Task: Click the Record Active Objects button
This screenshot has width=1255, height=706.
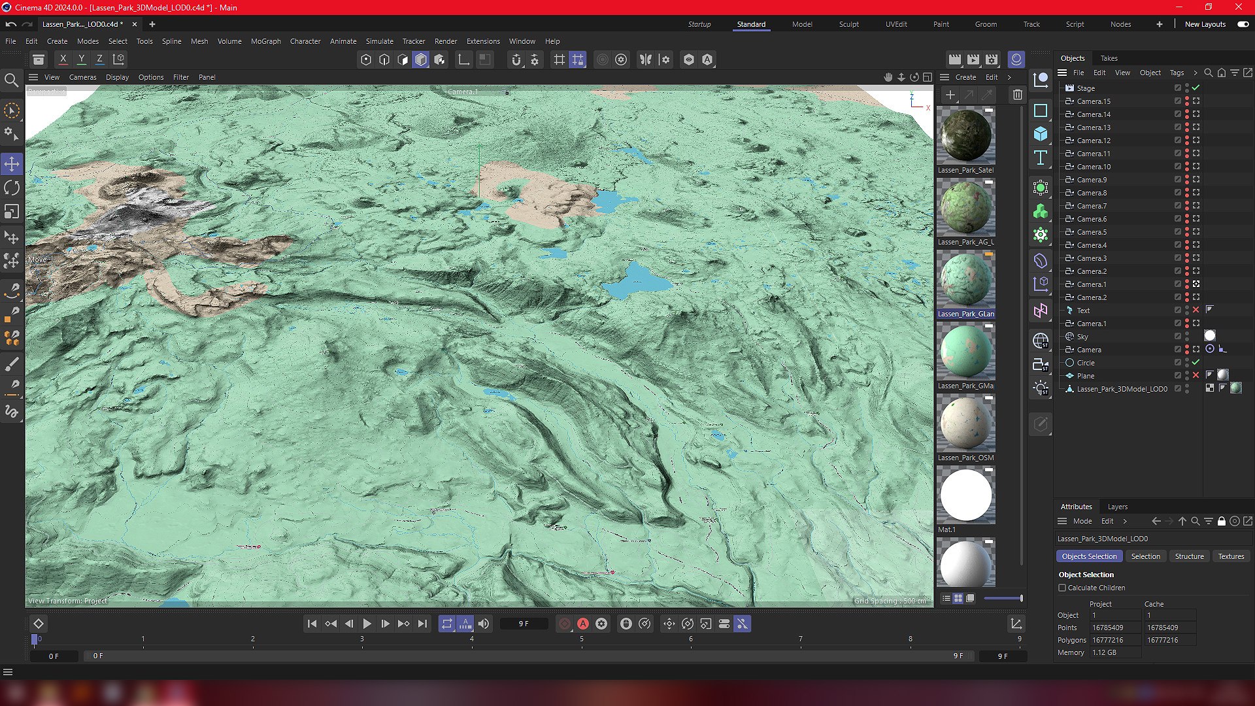Action: 565,624
